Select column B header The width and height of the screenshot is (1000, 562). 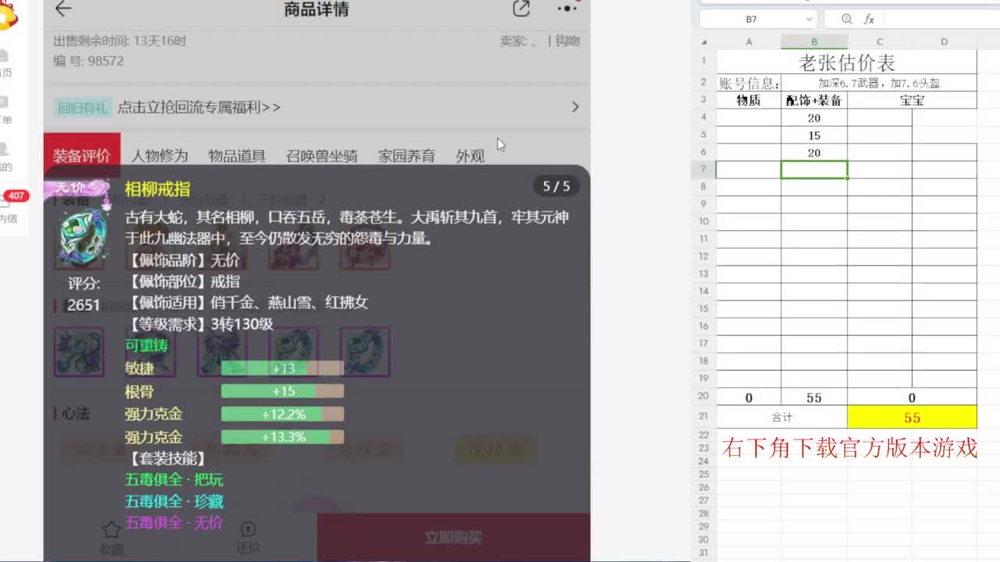(814, 42)
